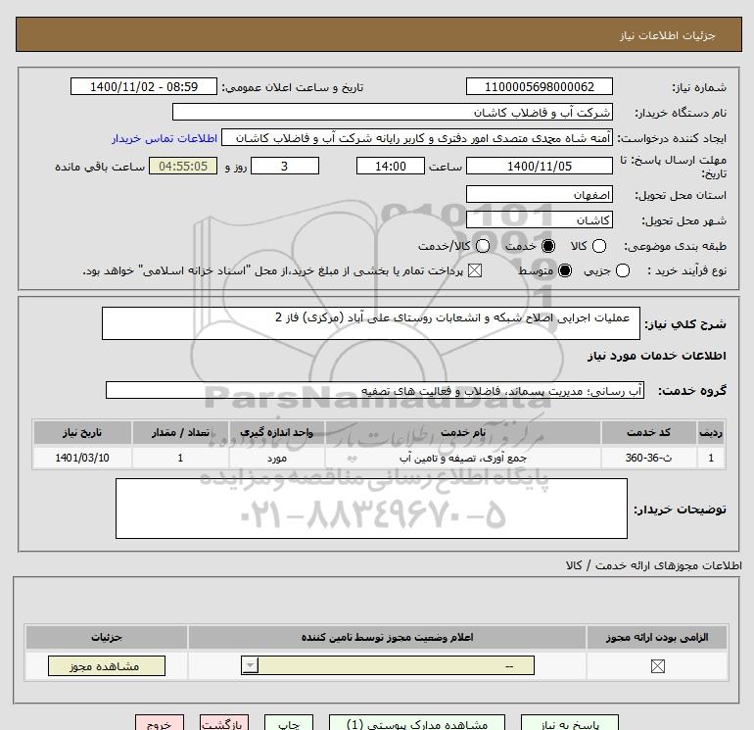Click the چاپ print button
Image resolution: width=754 pixels, height=730 pixels.
289,723
